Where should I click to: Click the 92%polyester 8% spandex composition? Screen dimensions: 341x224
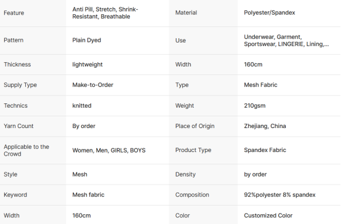279,195
